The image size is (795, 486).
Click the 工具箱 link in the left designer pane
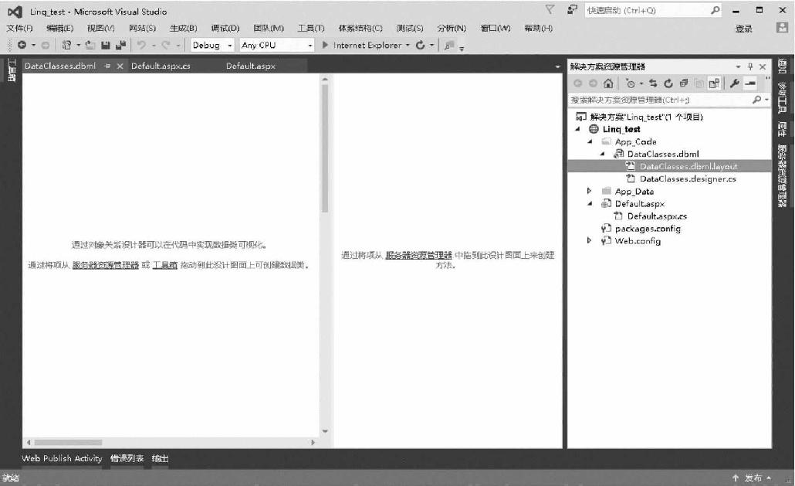(x=165, y=265)
